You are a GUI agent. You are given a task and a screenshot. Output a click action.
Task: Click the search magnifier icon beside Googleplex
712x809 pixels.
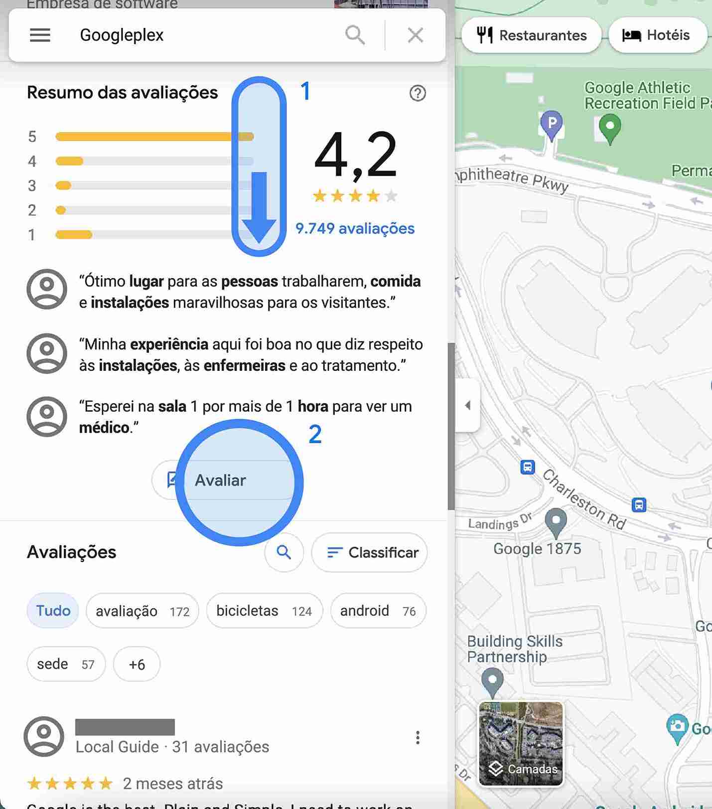[x=355, y=35]
